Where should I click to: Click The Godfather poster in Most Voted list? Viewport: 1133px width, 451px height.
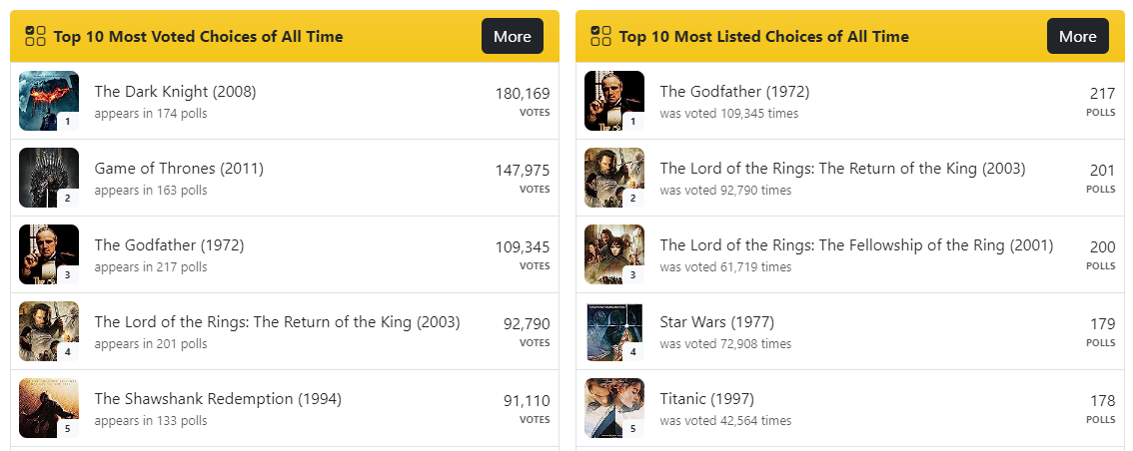48,254
